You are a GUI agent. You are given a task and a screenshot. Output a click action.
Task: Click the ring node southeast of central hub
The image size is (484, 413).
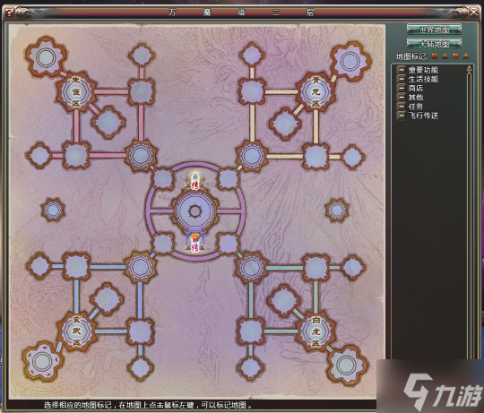[x=229, y=244]
